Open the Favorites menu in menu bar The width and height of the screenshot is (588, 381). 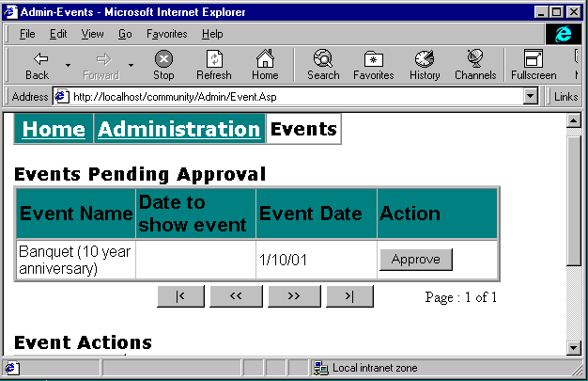(x=166, y=34)
